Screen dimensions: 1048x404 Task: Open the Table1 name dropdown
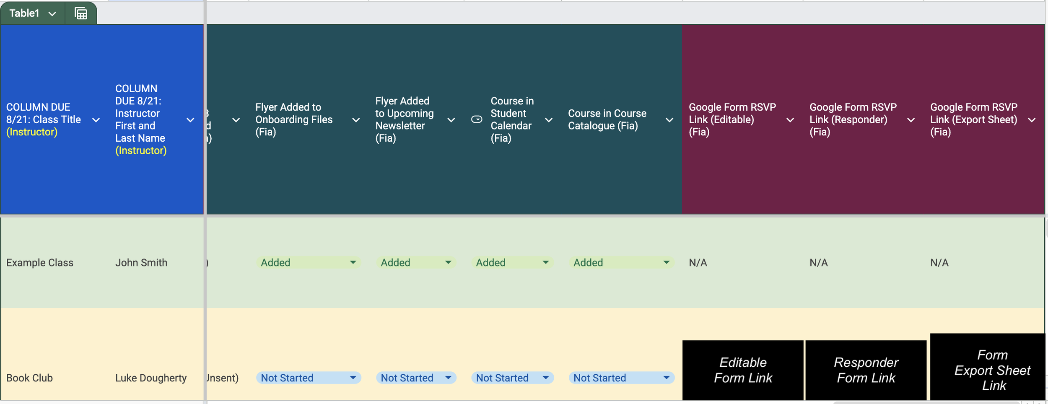point(52,14)
